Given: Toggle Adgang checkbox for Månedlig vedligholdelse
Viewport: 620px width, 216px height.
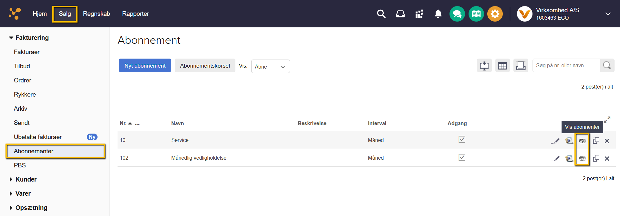Looking at the screenshot, I should [462, 157].
